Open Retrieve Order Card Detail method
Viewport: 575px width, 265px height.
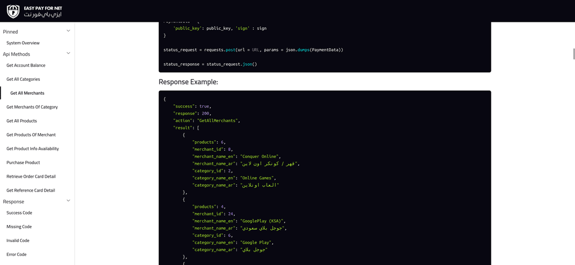(x=31, y=177)
